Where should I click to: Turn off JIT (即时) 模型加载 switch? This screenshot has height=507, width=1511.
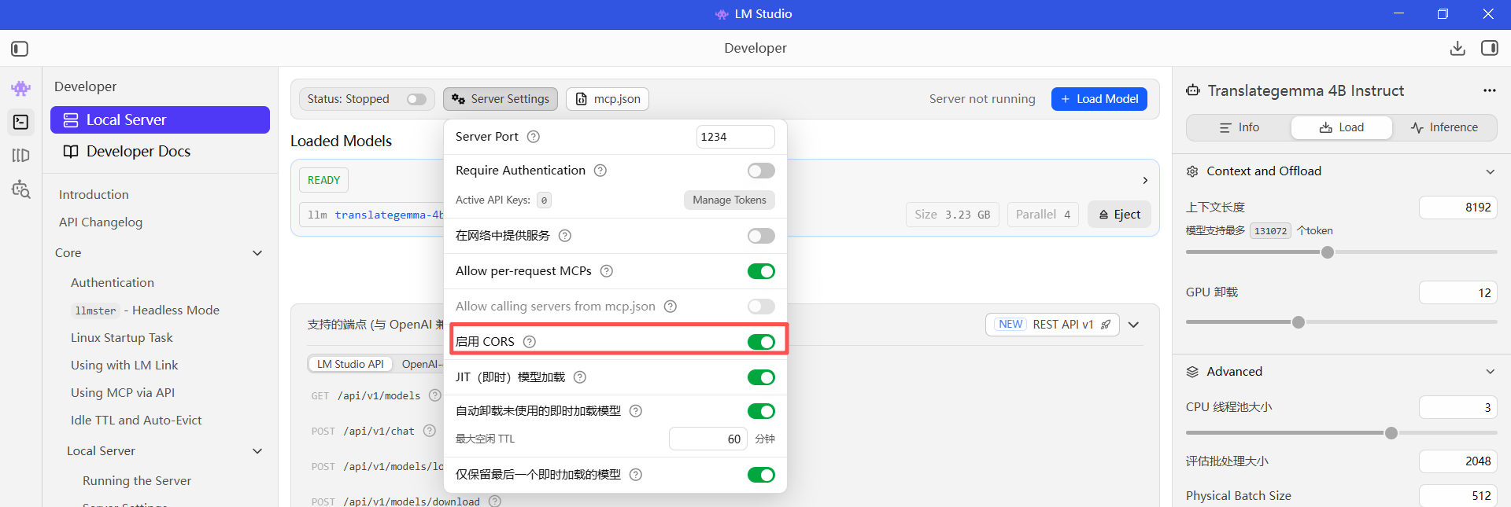761,377
